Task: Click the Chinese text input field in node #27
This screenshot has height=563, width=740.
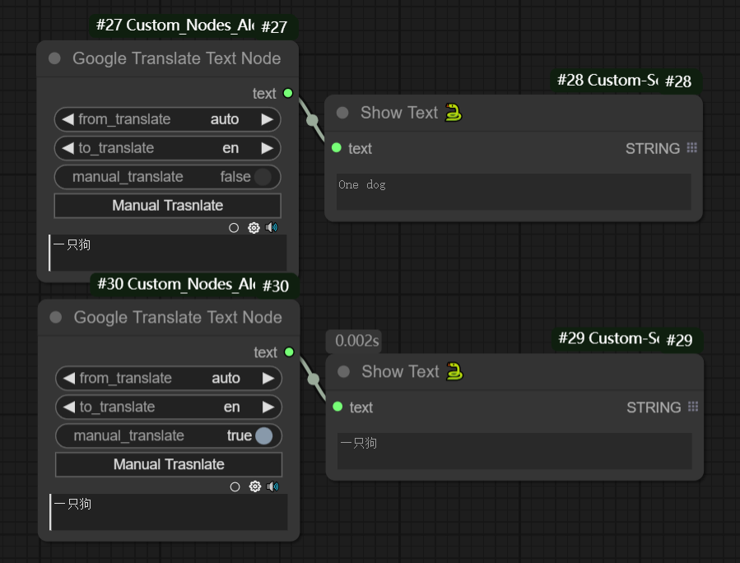Action: click(x=168, y=253)
